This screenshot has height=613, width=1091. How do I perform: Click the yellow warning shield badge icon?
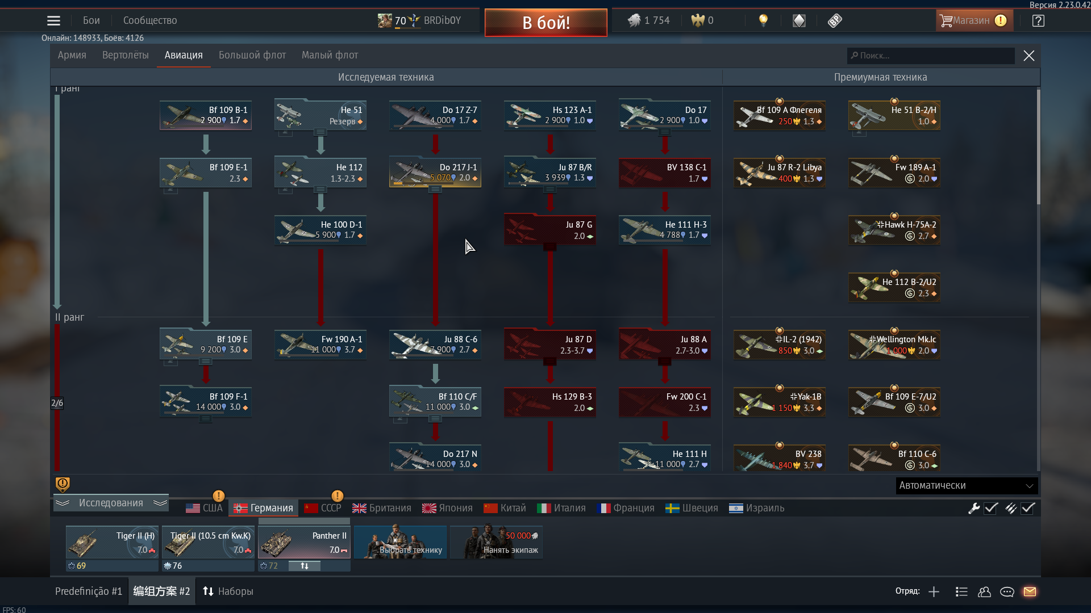click(x=63, y=484)
